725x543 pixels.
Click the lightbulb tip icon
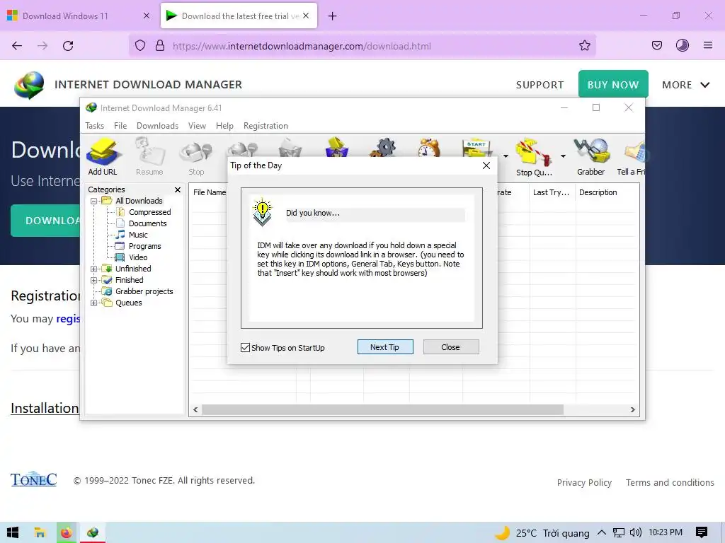[x=262, y=212]
